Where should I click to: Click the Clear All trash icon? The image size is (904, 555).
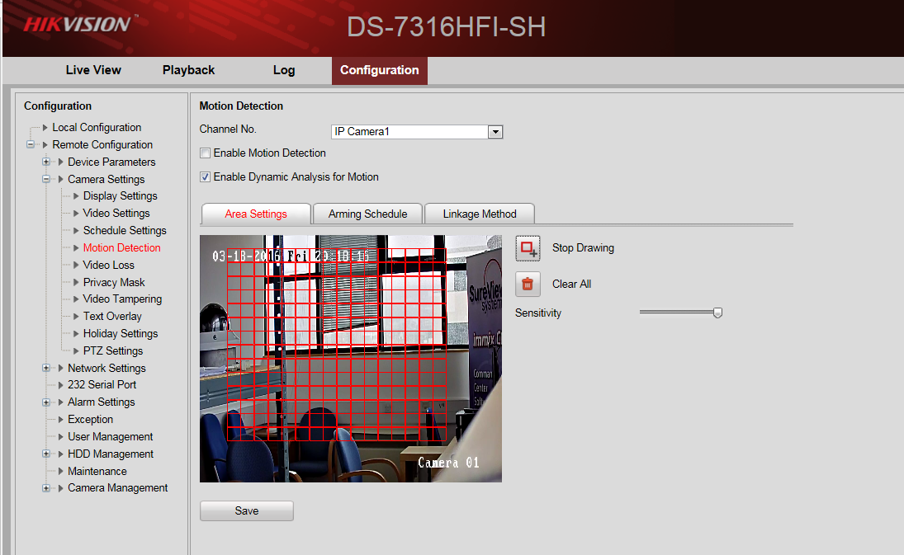coord(528,284)
